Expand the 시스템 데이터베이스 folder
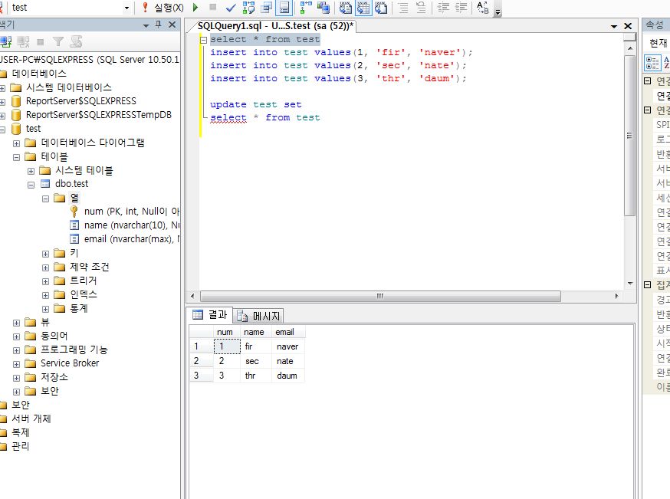 [x=2, y=88]
